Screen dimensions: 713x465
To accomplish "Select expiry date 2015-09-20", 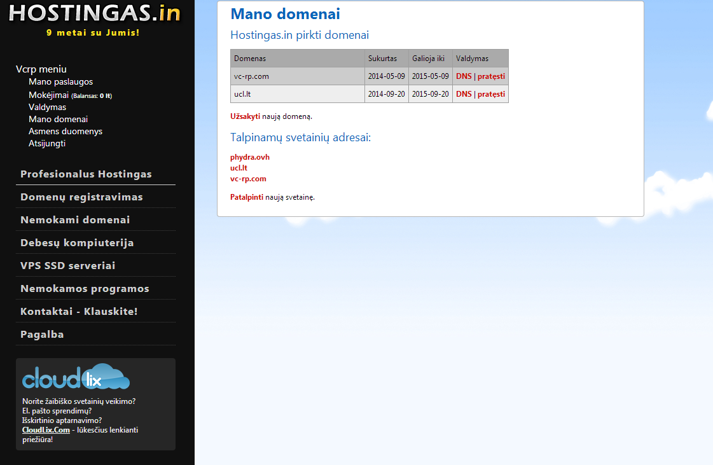I will [431, 94].
